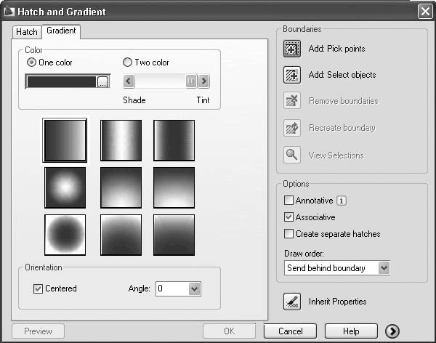The image size is (436, 343).
Task: Click the Inherit Properties brush icon
Action: 292,302
